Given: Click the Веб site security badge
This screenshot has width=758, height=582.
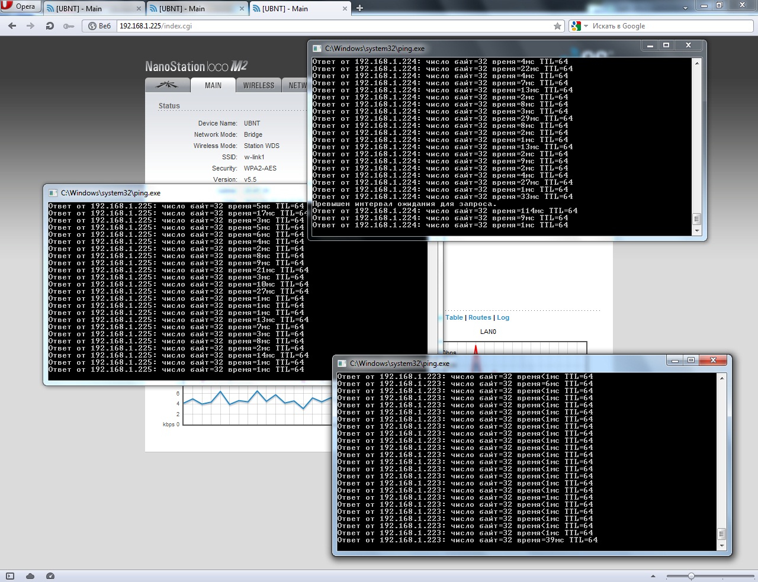Looking at the screenshot, I should [99, 26].
